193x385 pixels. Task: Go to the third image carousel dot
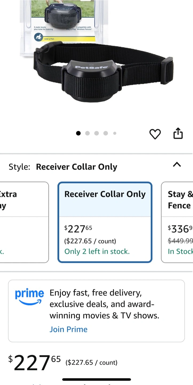96,133
